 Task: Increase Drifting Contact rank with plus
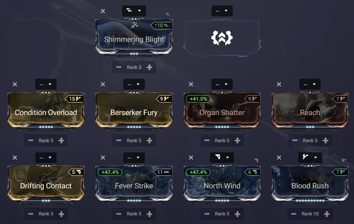point(61,214)
